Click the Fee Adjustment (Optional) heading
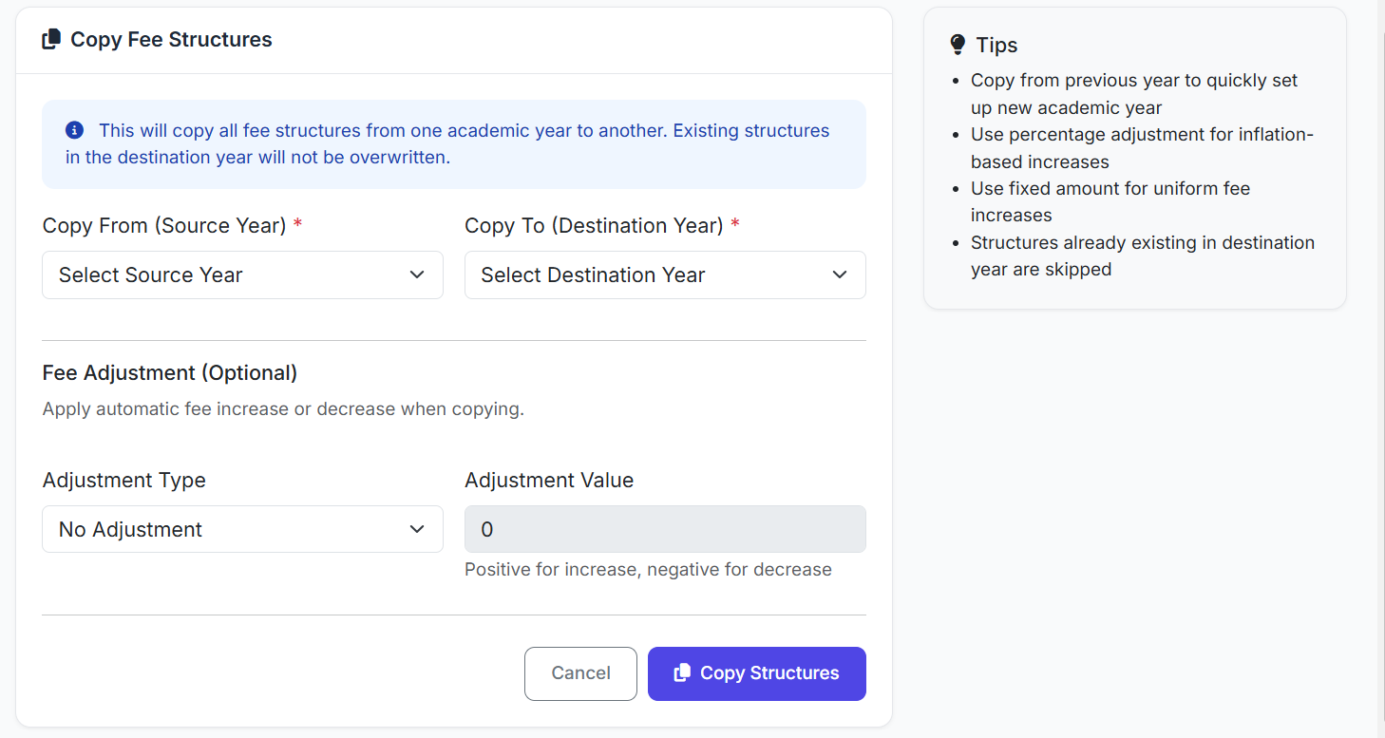Image resolution: width=1385 pixels, height=738 pixels. click(x=170, y=373)
